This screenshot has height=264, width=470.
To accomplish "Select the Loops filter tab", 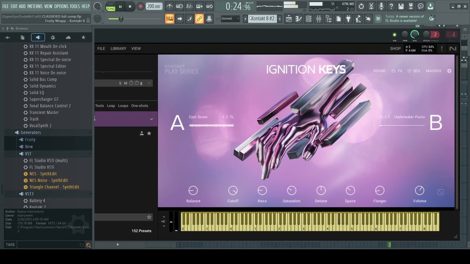I will point(123,106).
